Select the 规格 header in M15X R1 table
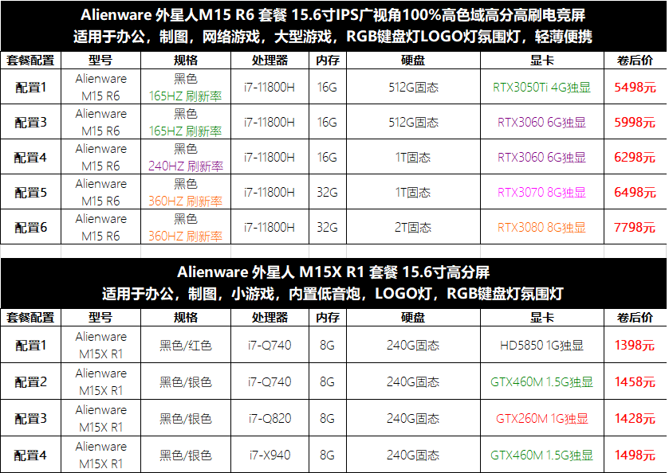 click(x=186, y=318)
